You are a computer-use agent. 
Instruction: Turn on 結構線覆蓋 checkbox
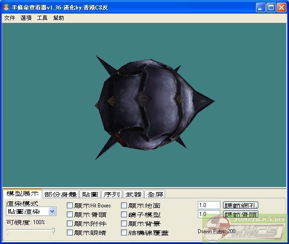(x=124, y=233)
